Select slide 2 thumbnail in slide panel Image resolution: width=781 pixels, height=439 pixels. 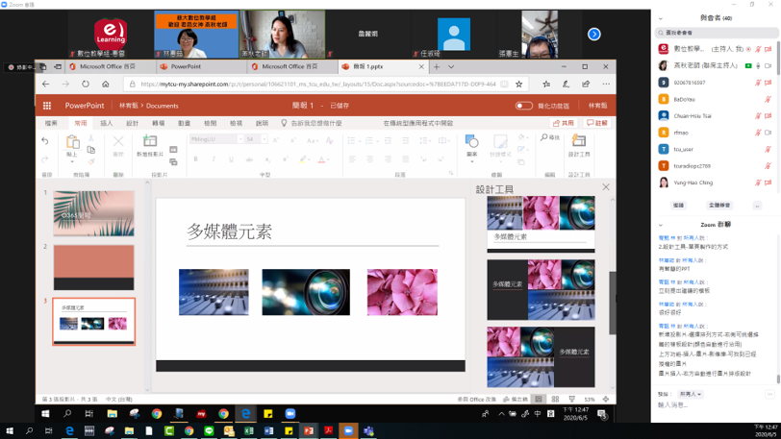(x=93, y=266)
